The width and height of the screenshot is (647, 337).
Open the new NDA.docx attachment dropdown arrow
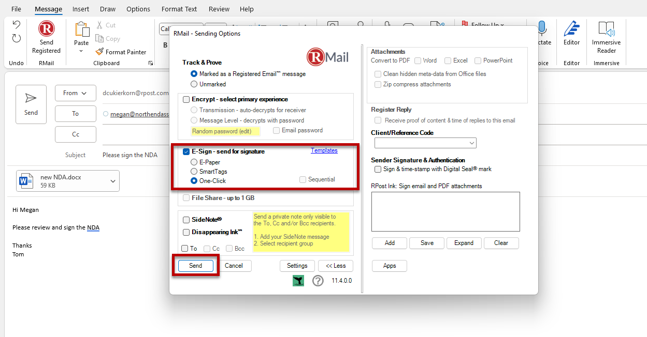point(113,181)
